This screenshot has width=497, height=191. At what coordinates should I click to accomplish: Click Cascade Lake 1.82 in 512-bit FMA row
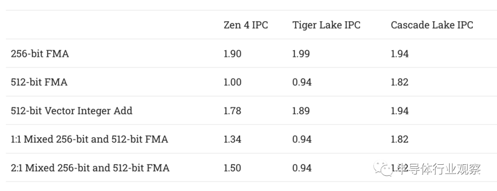point(399,82)
